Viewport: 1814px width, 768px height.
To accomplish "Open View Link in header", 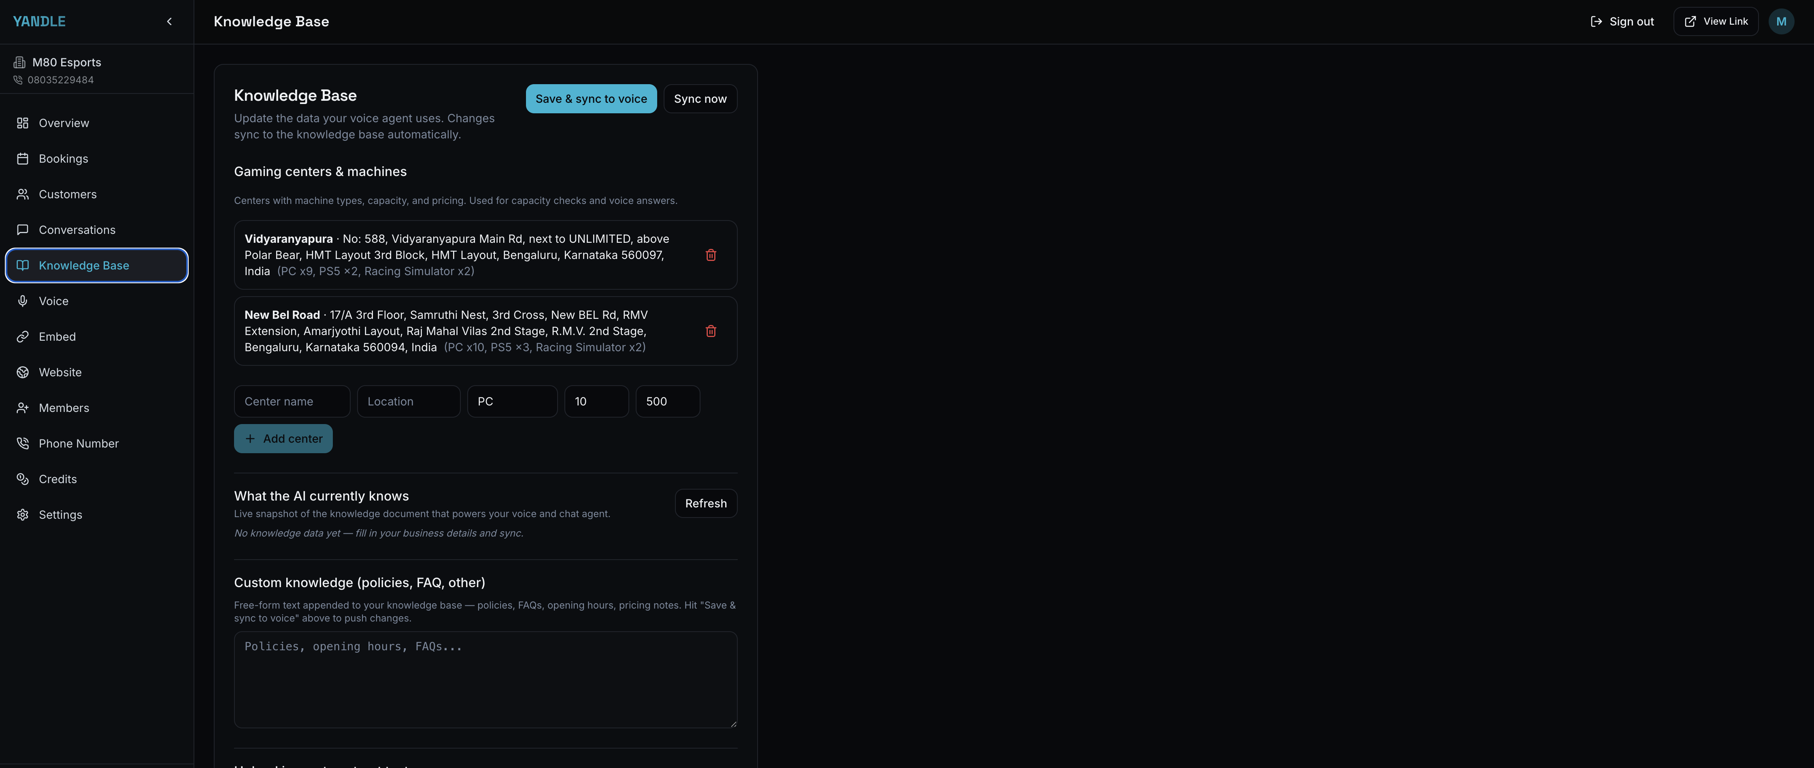I will (x=1716, y=22).
